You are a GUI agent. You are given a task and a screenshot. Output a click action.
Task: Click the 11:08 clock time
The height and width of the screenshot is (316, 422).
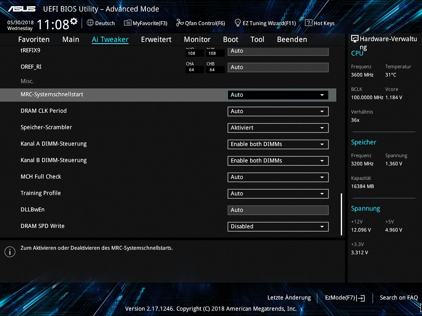click(x=53, y=24)
